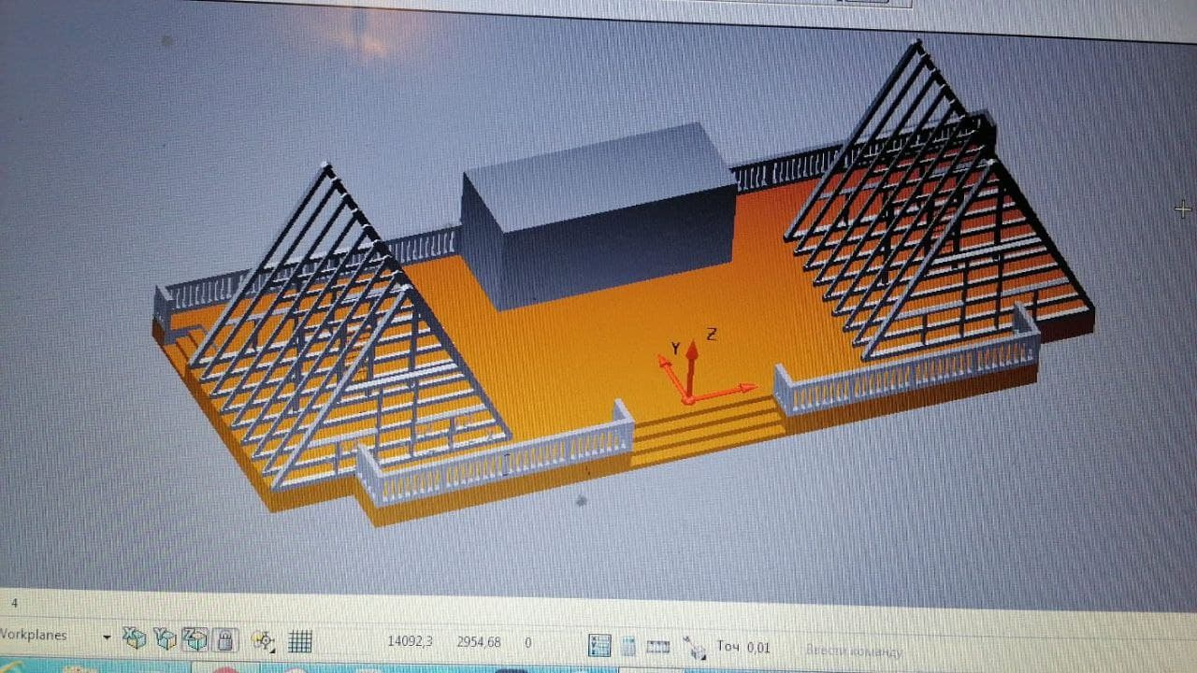Click the X coordinate value 14092,3

pyautogui.click(x=410, y=641)
